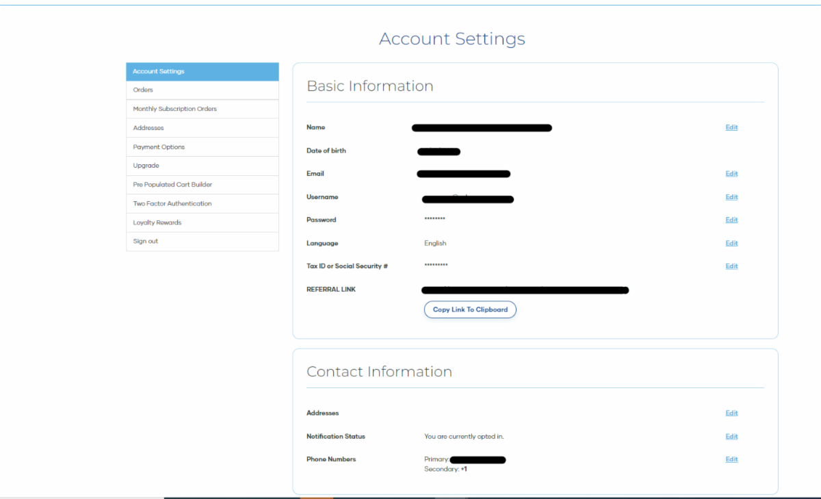Go to Addresses in the sidebar
The image size is (821, 499).
[148, 128]
